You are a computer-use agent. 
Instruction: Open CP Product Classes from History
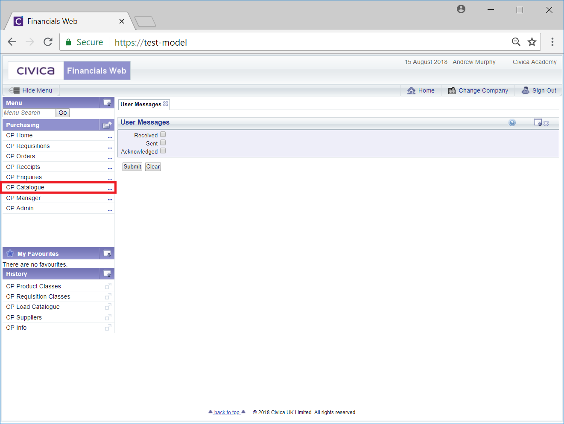(33, 286)
